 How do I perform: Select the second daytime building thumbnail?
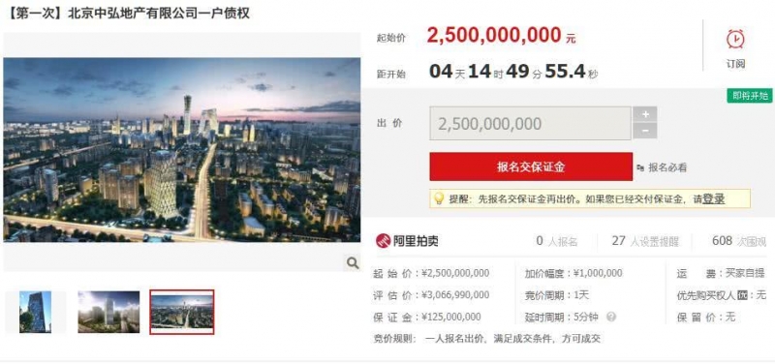pyautogui.click(x=108, y=312)
